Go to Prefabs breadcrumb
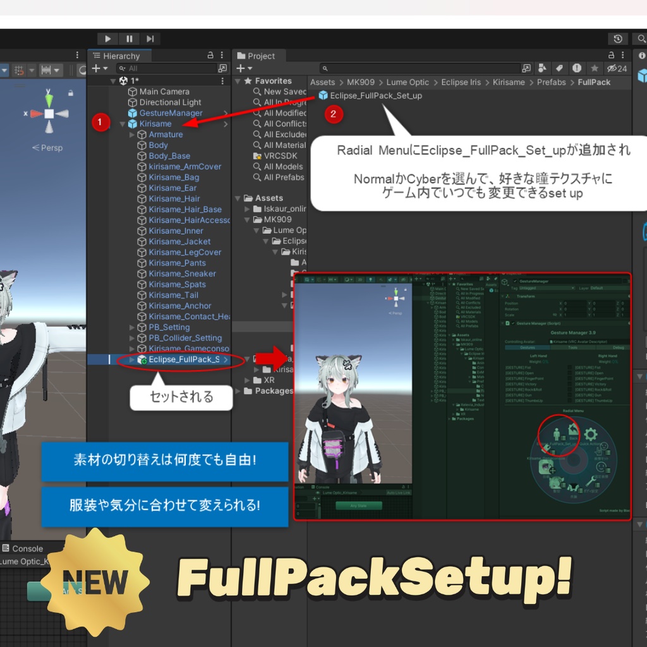The width and height of the screenshot is (647, 647). click(x=551, y=83)
